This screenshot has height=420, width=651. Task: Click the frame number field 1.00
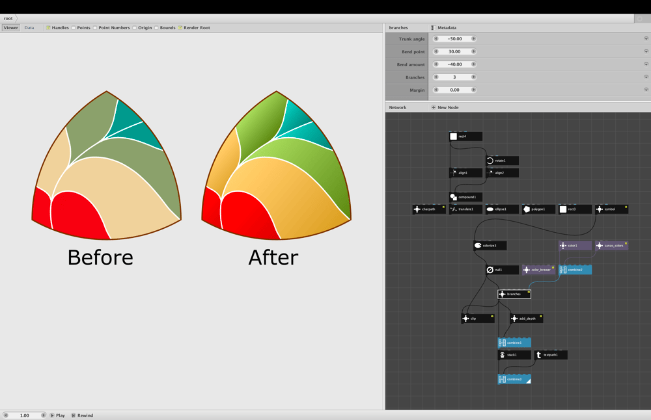point(25,415)
